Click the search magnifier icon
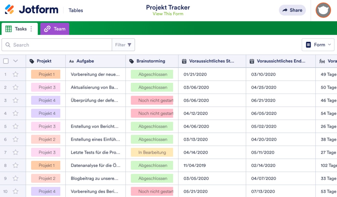Screen dimensions: 337x197 coord(8,45)
